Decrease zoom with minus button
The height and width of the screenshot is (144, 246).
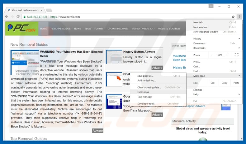click(212, 55)
